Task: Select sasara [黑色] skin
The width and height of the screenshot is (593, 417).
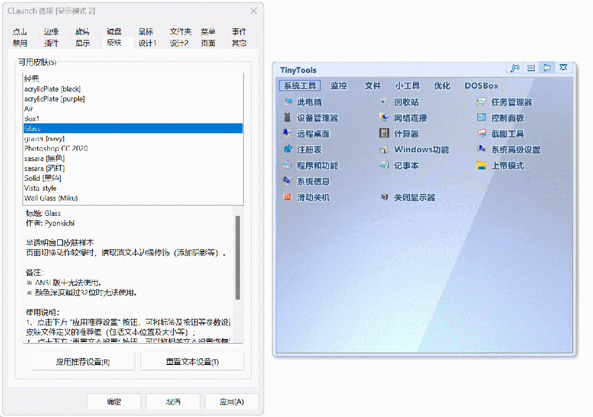Action: coord(133,158)
